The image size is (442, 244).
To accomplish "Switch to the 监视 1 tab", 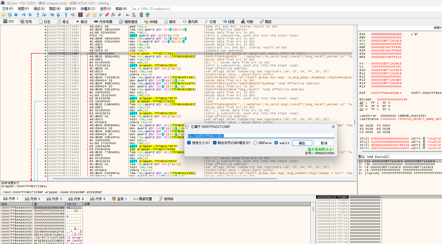I will click(x=120, y=199).
